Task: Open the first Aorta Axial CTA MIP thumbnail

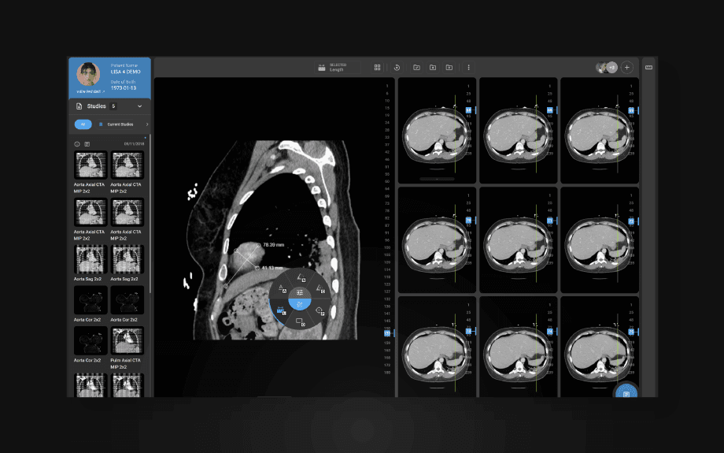Action: tap(90, 165)
